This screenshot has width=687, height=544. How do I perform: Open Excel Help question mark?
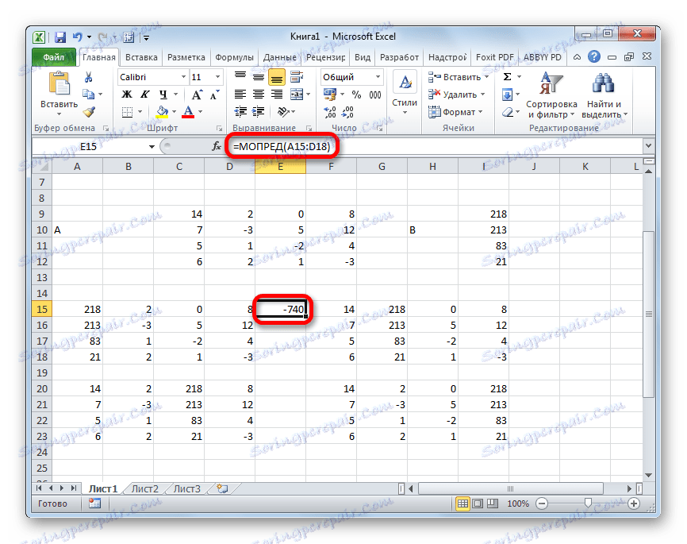pos(594,56)
